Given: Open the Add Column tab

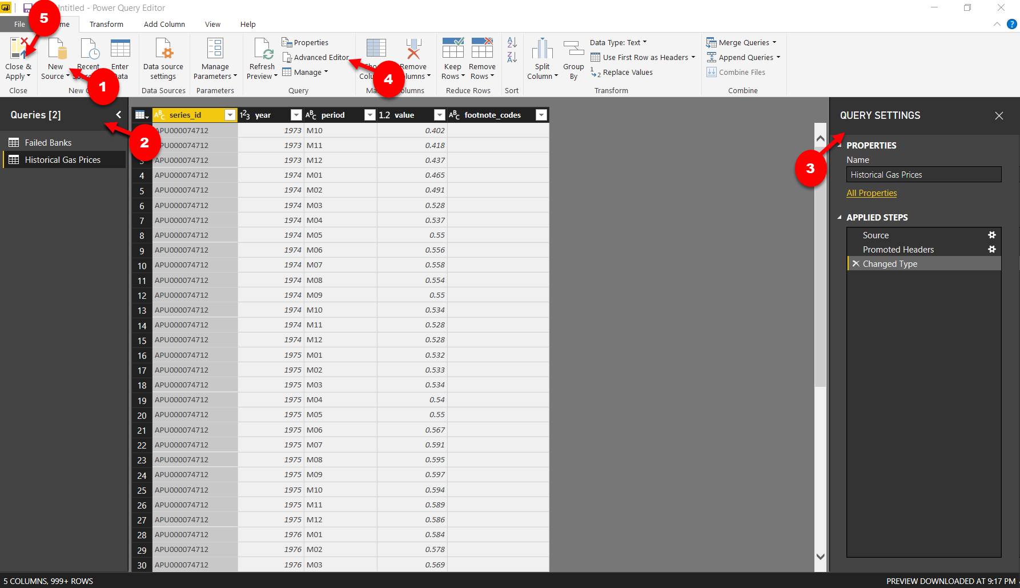Looking at the screenshot, I should [164, 24].
